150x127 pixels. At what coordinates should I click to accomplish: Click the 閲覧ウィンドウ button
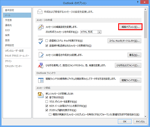[x=130, y=80]
